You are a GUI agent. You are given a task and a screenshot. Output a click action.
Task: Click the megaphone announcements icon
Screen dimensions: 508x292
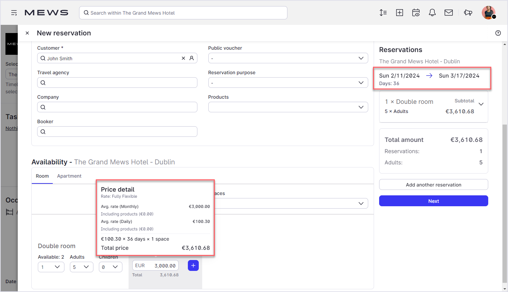point(468,13)
